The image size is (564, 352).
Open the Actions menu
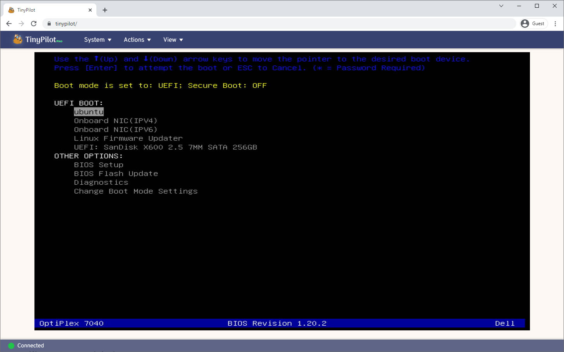[x=137, y=40]
